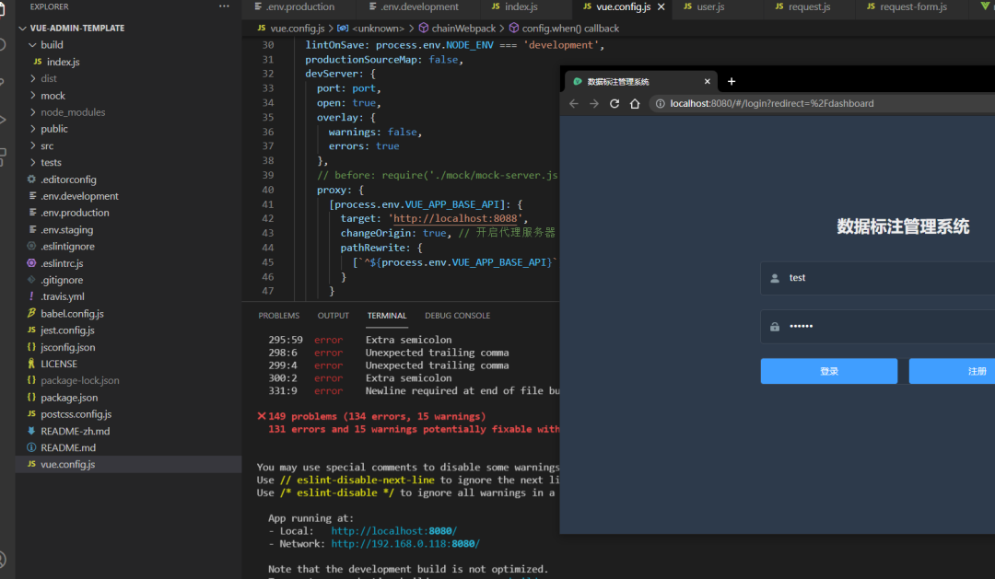Close the 数据标注管理系统 browser tab

[x=707, y=81]
